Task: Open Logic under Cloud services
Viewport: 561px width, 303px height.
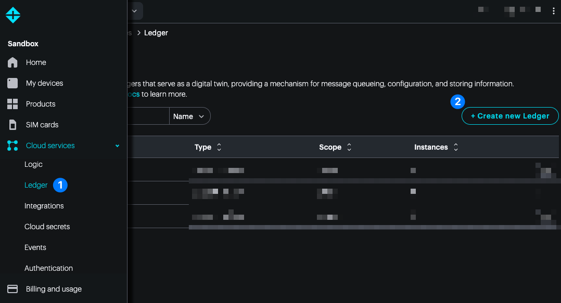Action: point(33,164)
